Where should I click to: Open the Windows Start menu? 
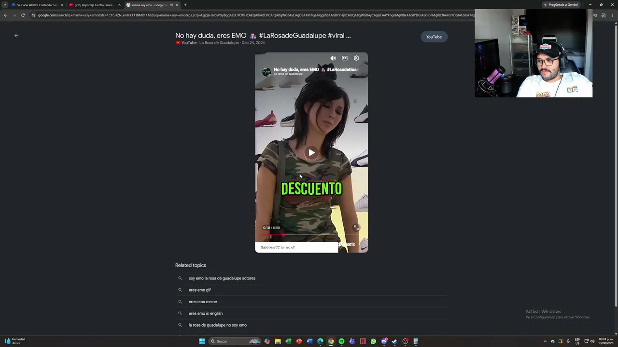coord(202,341)
